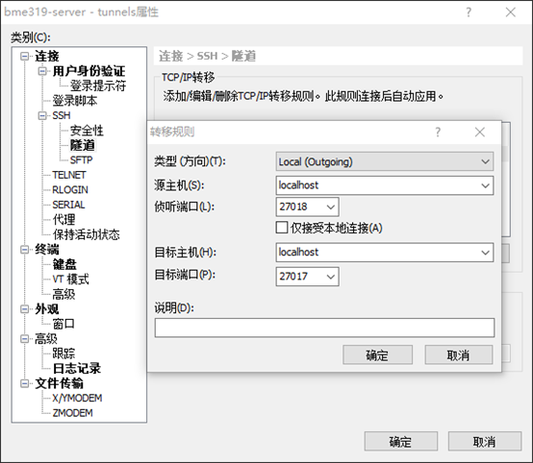Collapse the 用户身份验证 tree node

(x=42, y=71)
